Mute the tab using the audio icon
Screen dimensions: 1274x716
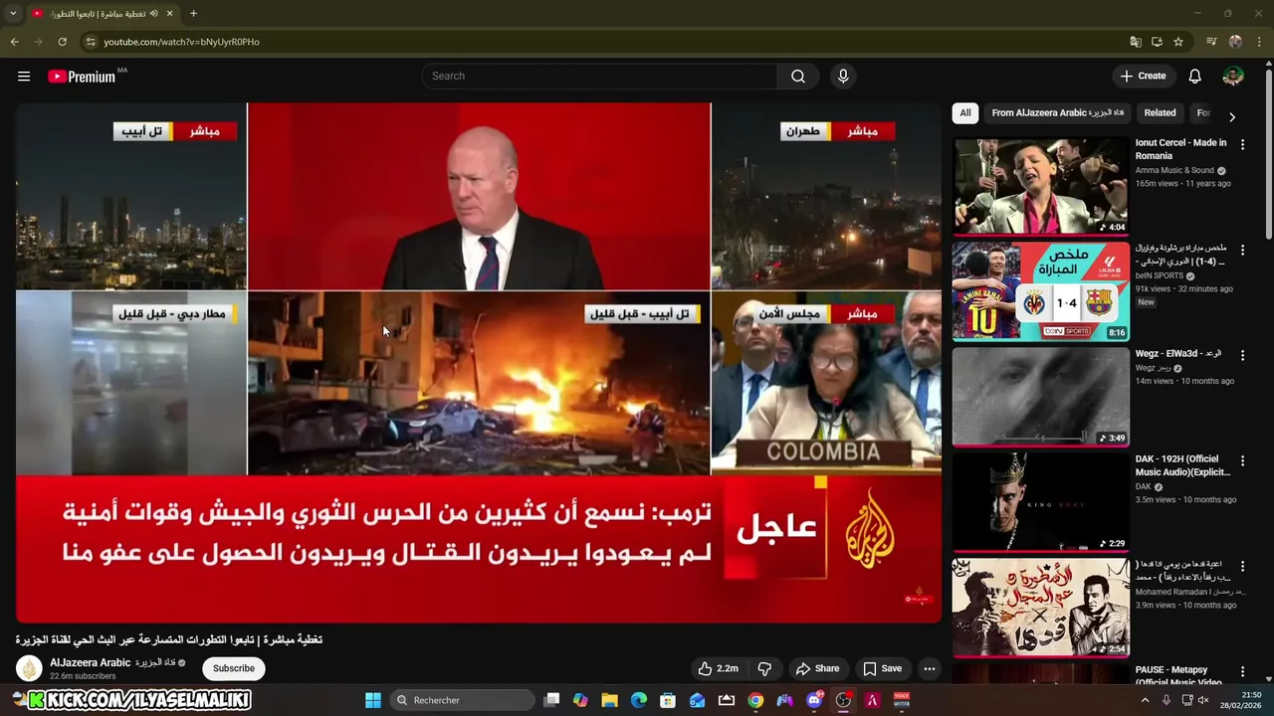(153, 14)
